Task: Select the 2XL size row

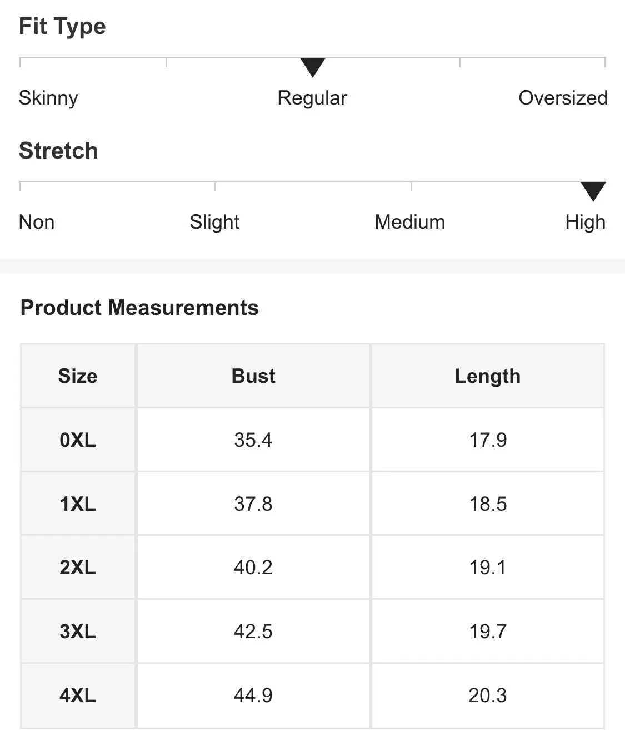Action: pyautogui.click(x=312, y=567)
